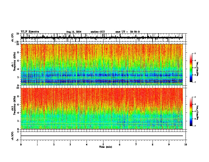Click inside the ch.1 frequency spectrogram
The width and height of the screenshot is (209, 162).
click(102, 65)
